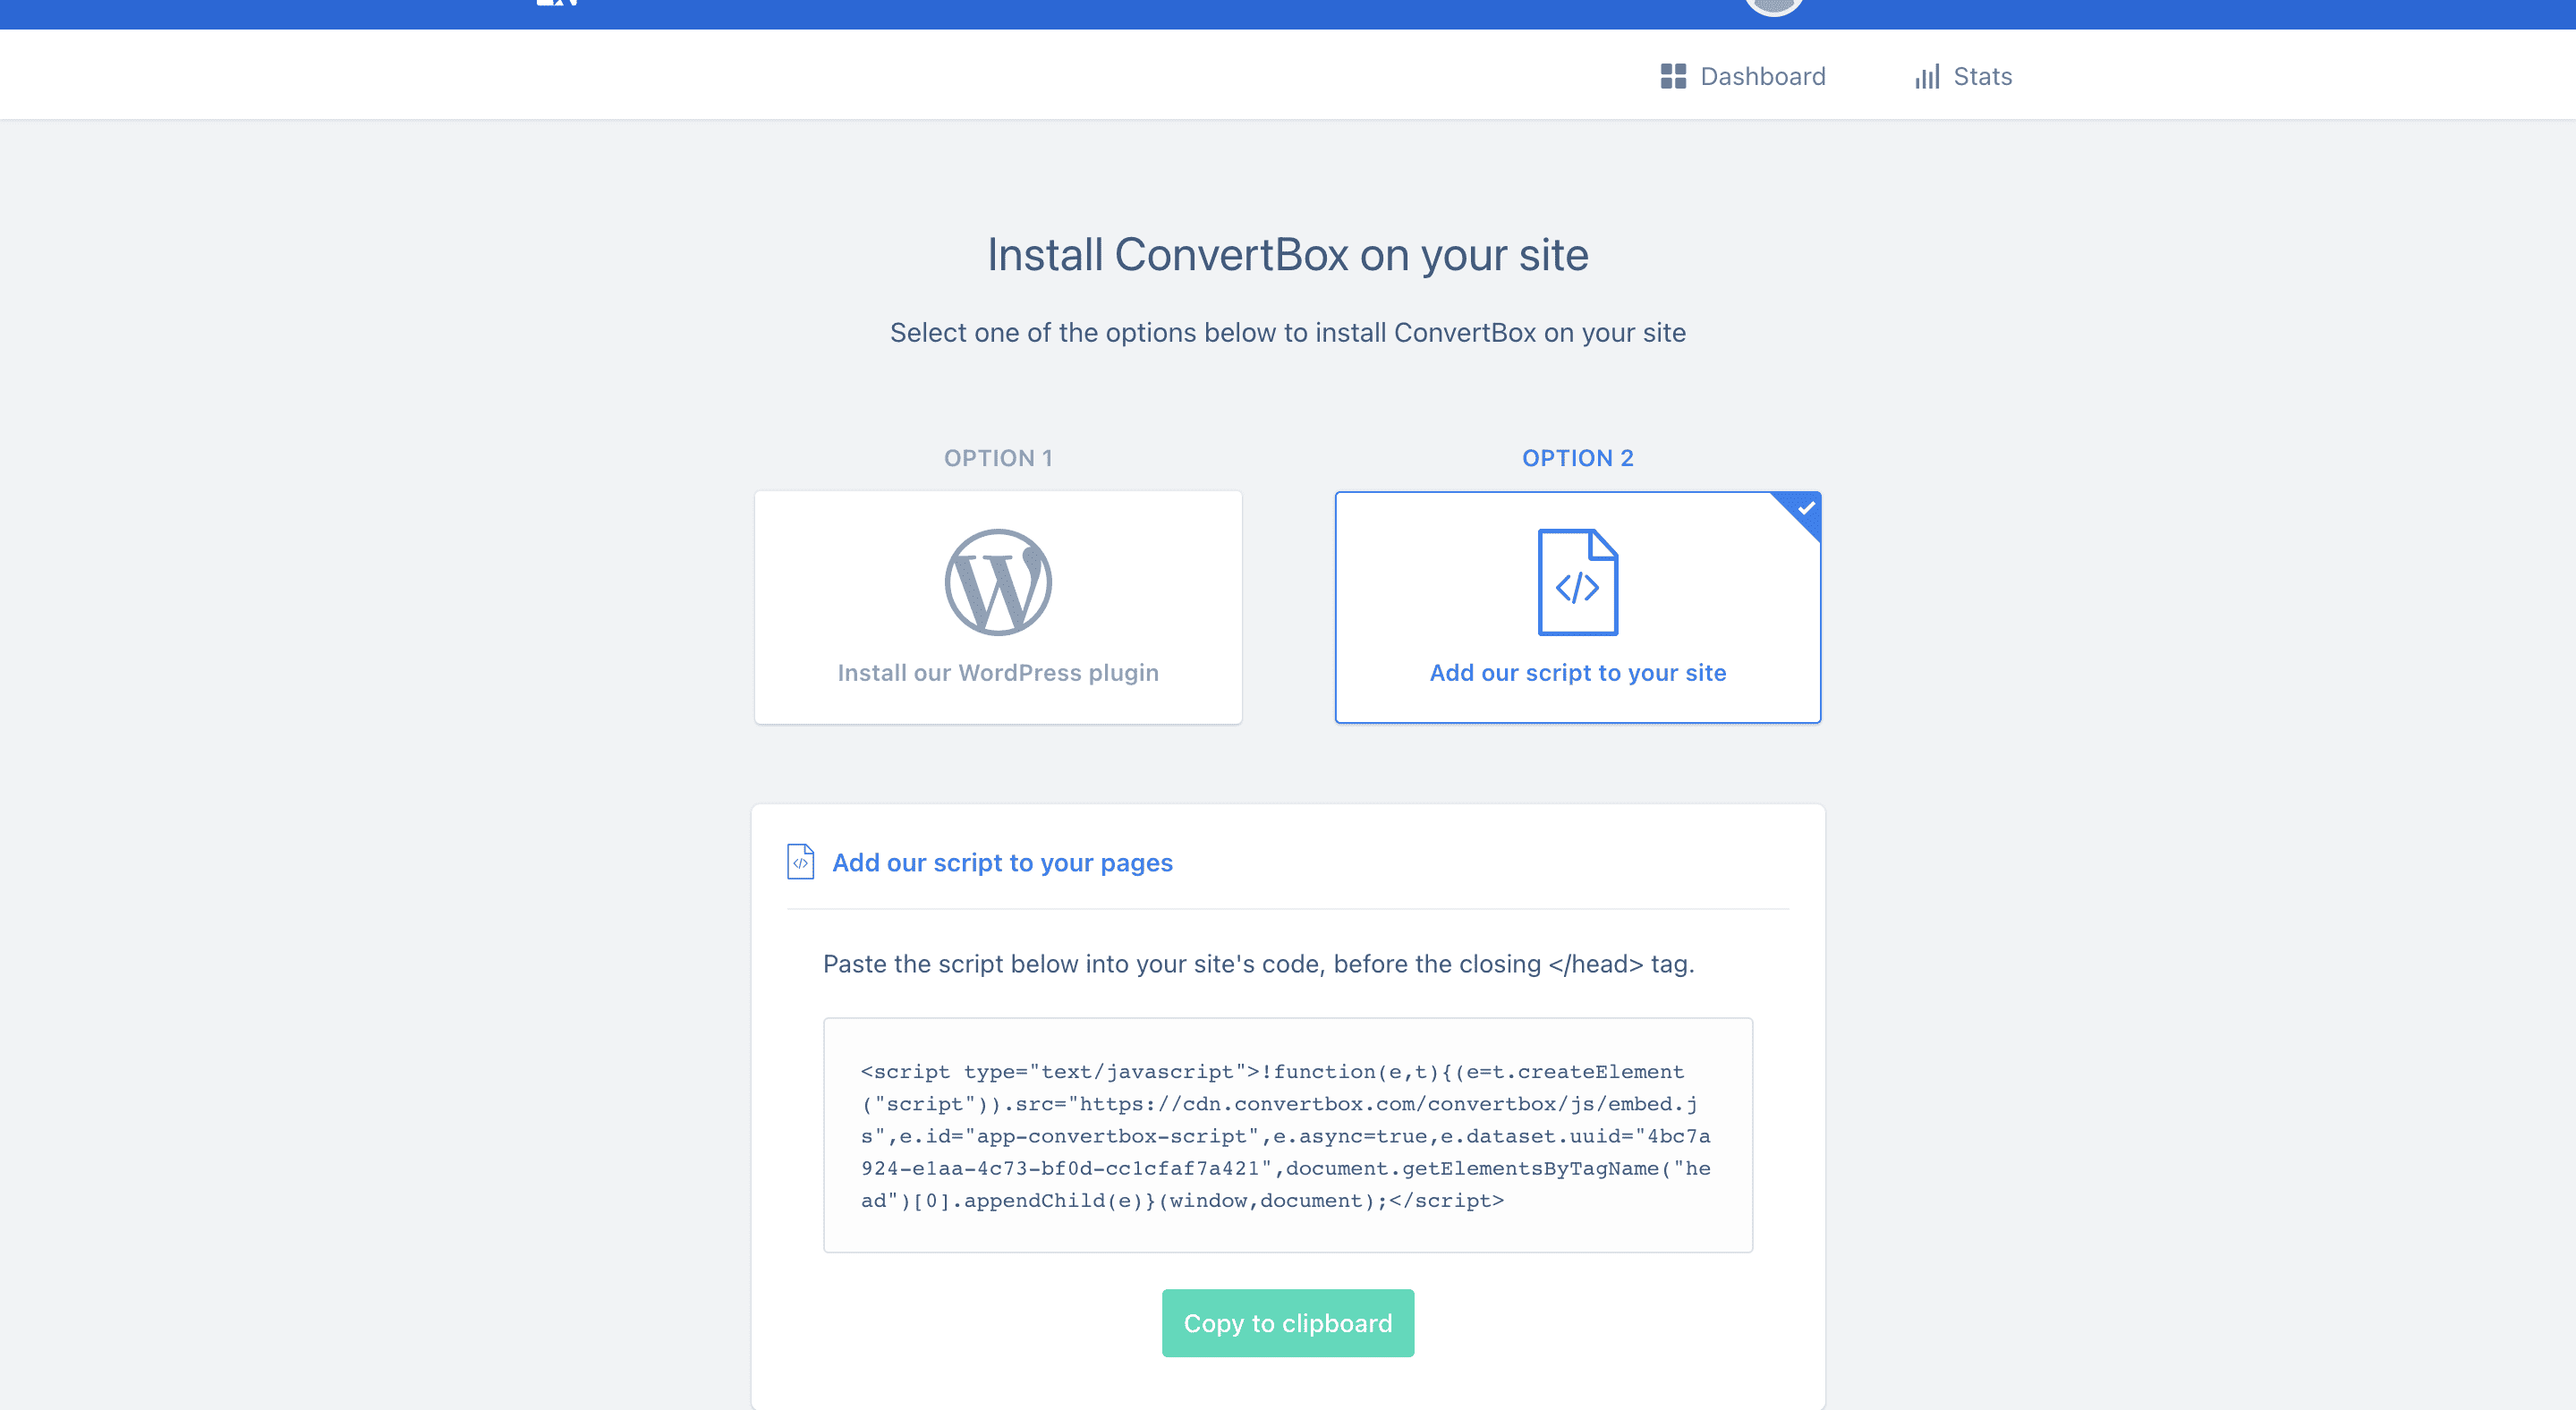The width and height of the screenshot is (2576, 1410).
Task: Click the Stats bar chart icon
Action: pos(1927,76)
